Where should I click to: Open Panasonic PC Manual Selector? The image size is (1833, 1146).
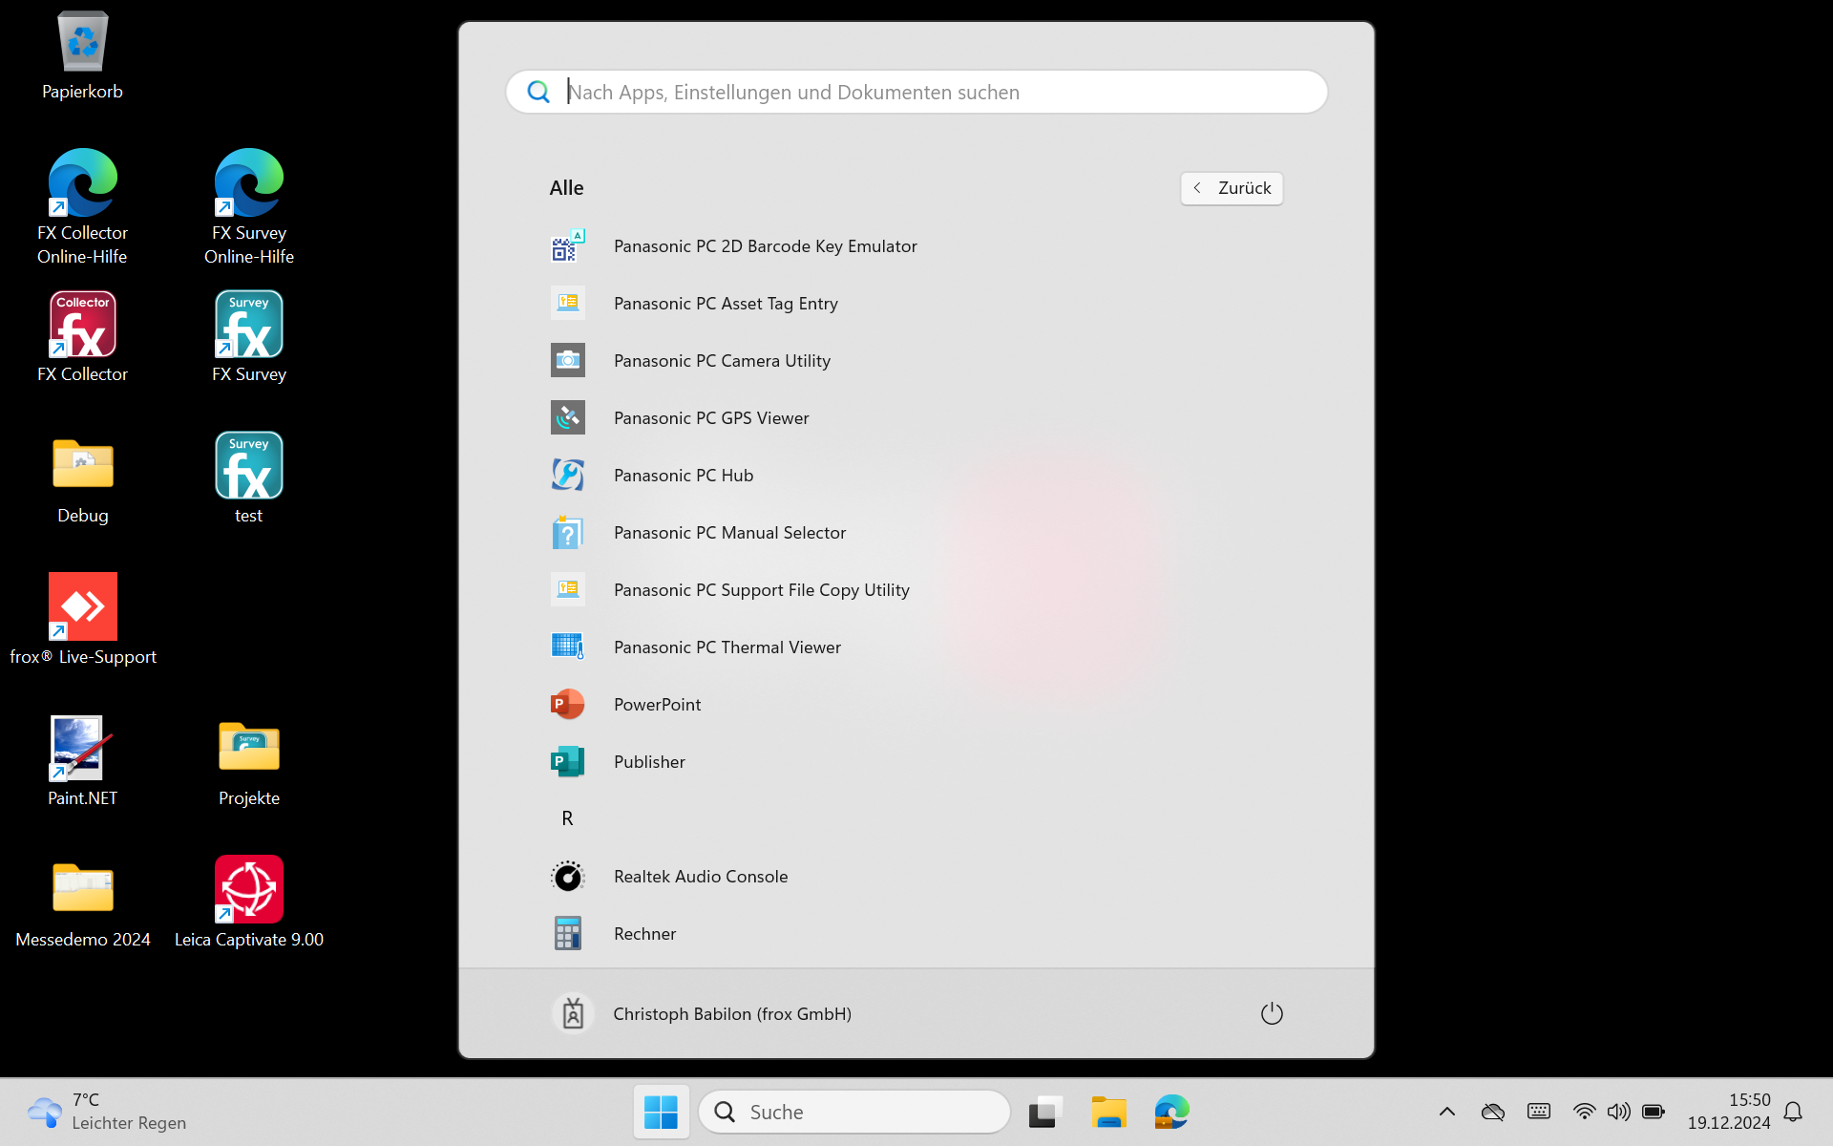[729, 532]
